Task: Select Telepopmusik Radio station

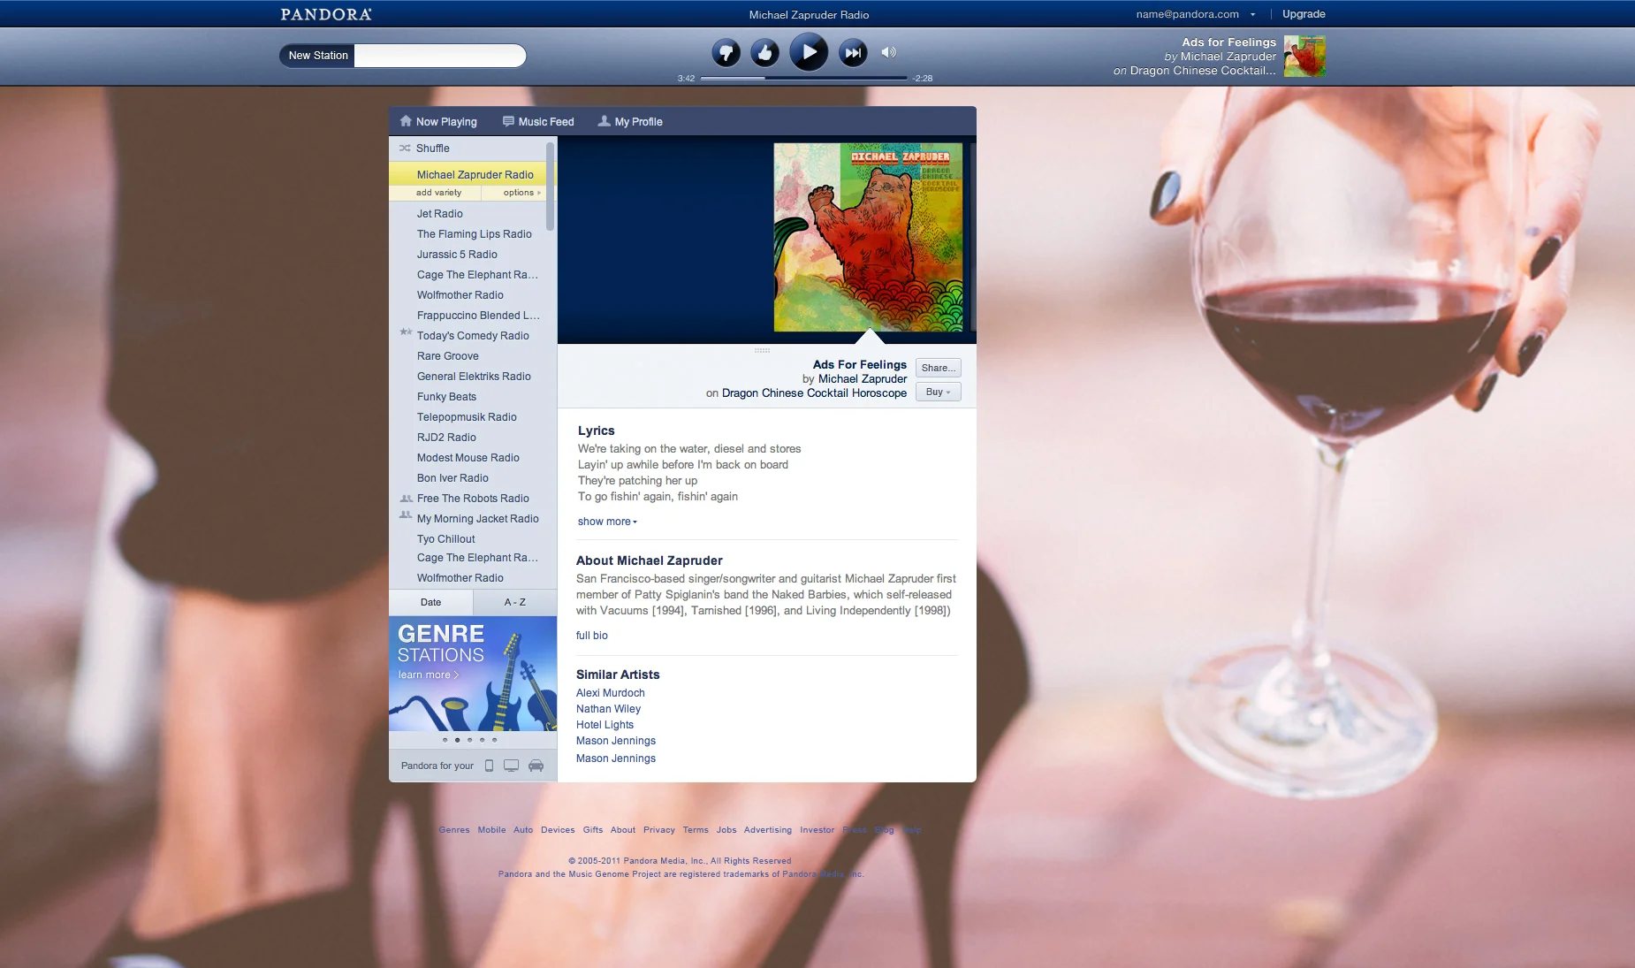Action: tap(467, 417)
